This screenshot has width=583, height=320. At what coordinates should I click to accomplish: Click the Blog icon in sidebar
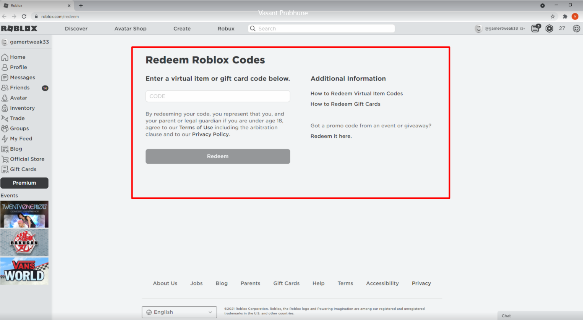pyautogui.click(x=5, y=149)
